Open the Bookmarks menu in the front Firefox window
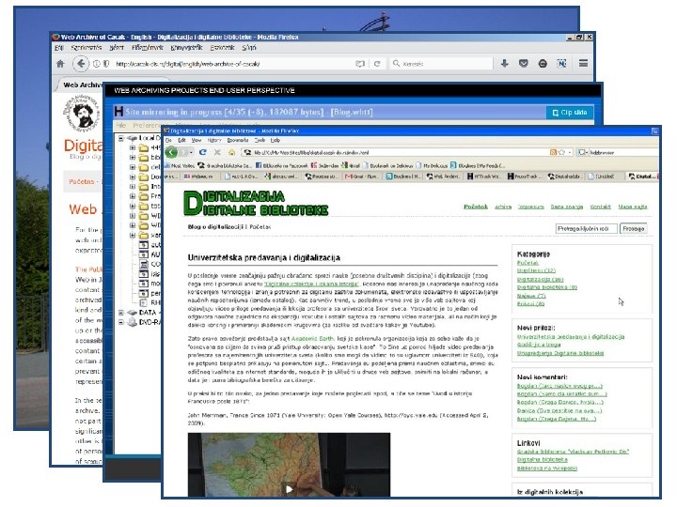This screenshot has height=507, width=677. pyautogui.click(x=238, y=140)
